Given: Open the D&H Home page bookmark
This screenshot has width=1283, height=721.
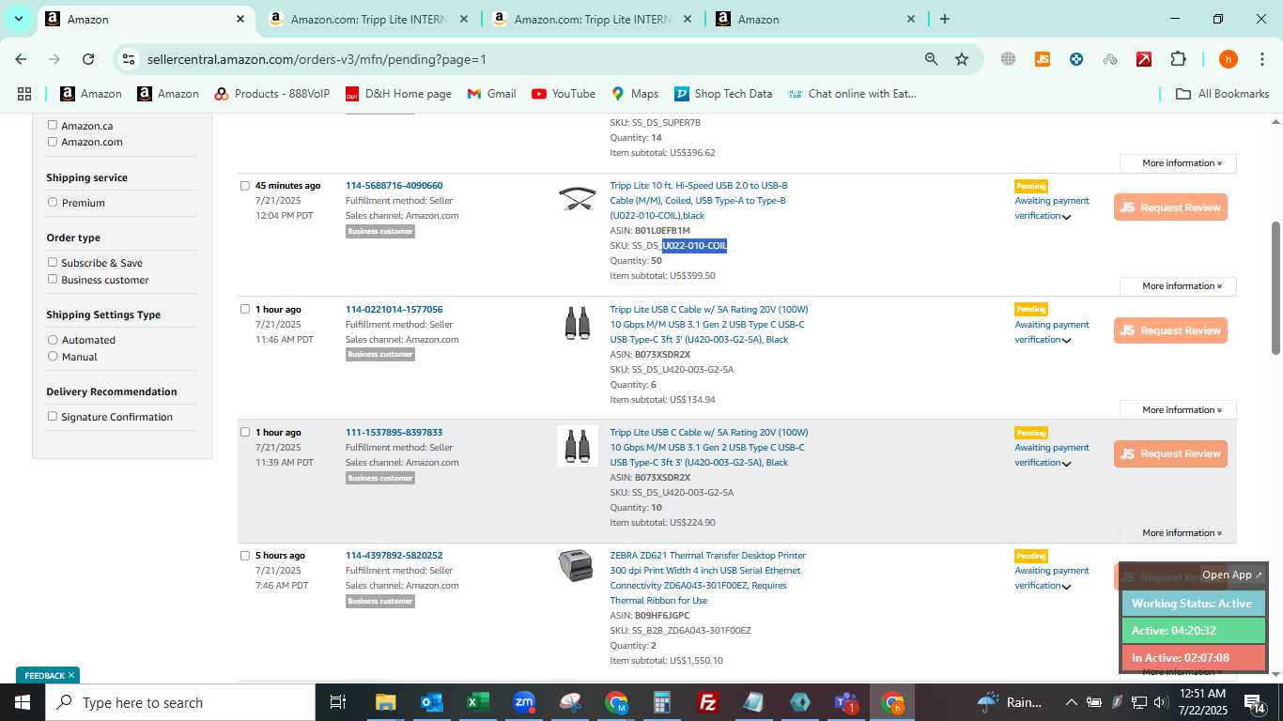Looking at the screenshot, I should click(398, 94).
